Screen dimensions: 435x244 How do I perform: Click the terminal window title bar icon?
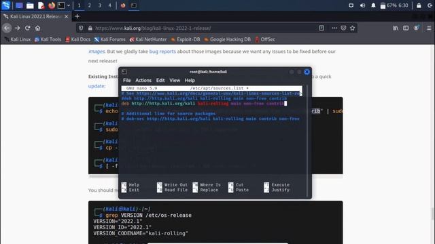pyautogui.click(x=124, y=72)
